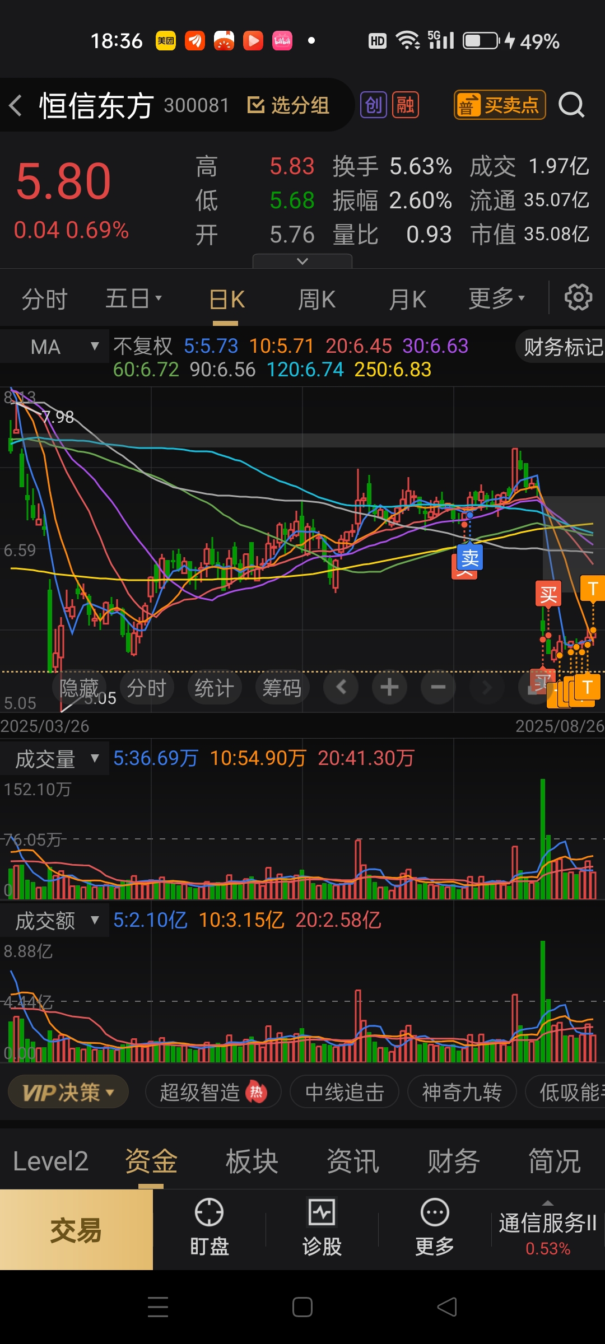605x1344 pixels.
Task: Expand the quote details chevron
Action: 302,261
